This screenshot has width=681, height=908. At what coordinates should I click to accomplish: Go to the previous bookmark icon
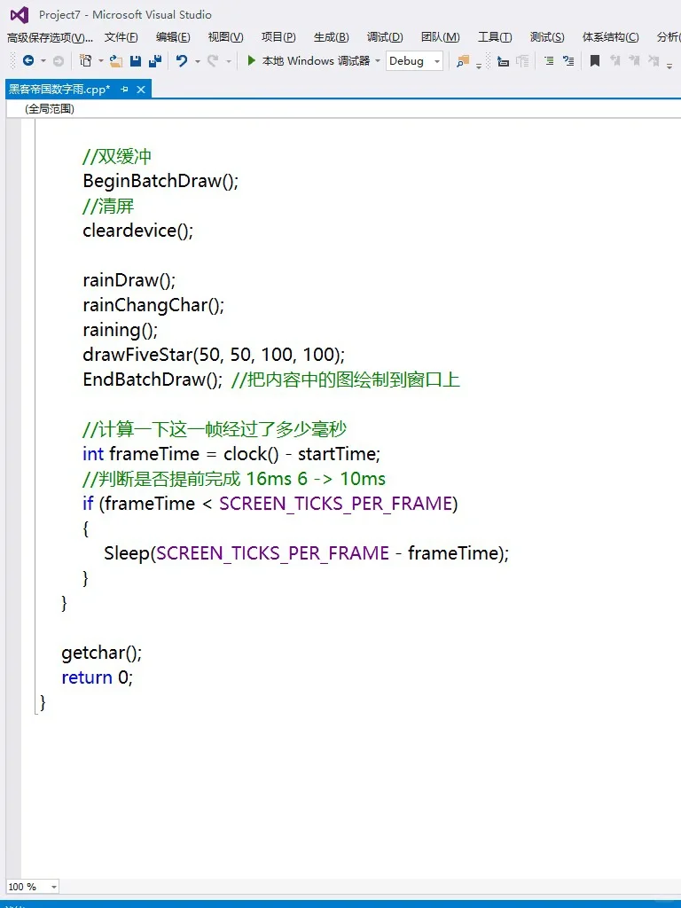615,61
